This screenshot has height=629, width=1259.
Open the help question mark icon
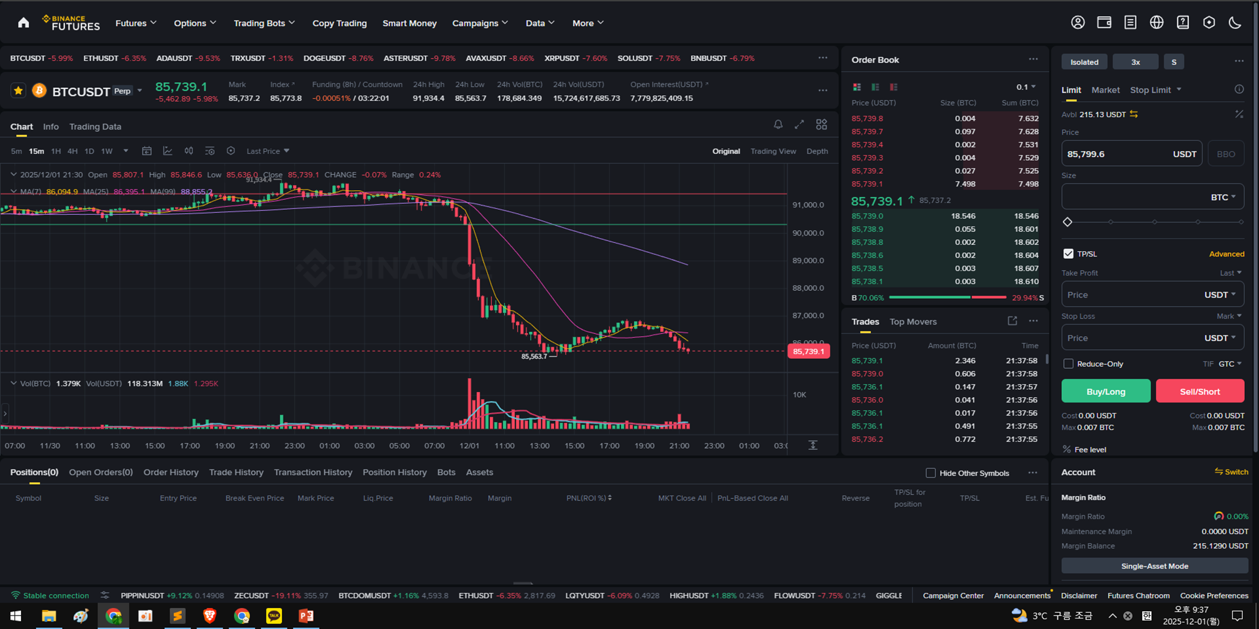[x=1183, y=23]
